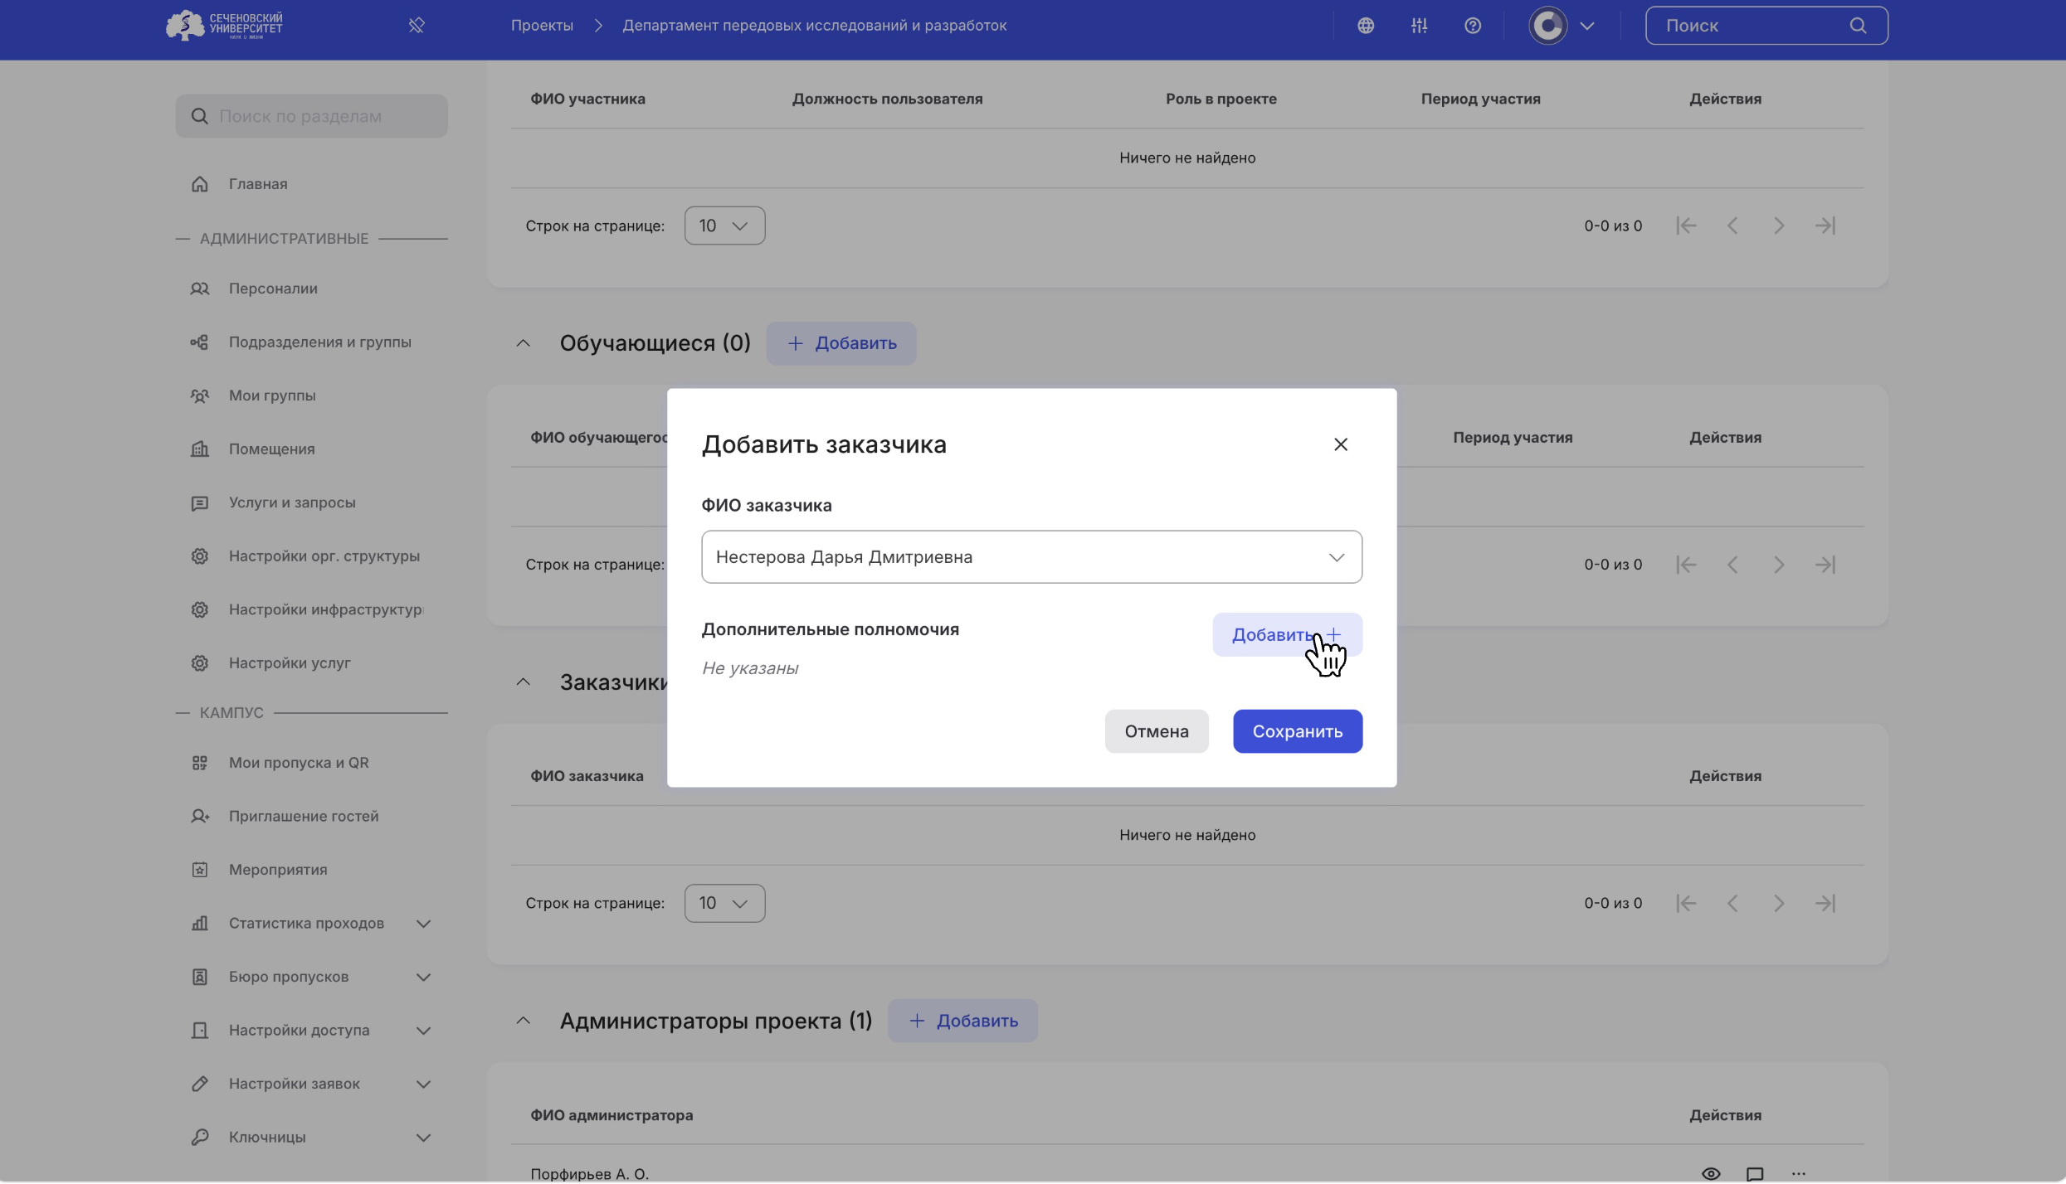Collapse the Администраторы проекта section
2066x1184 pixels.
tap(523, 1021)
